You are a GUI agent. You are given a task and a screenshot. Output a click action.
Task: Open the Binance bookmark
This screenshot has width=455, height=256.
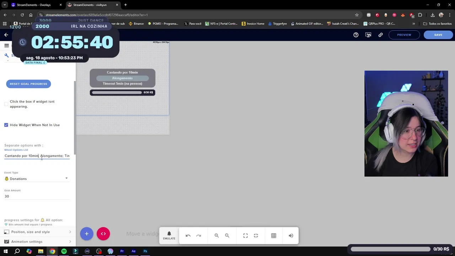(x=136, y=23)
